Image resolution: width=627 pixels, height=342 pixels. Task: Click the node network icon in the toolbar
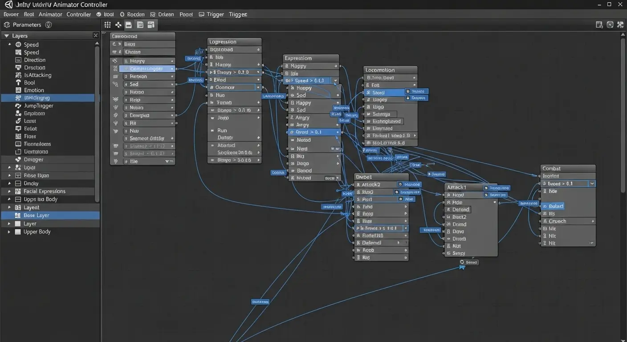pyautogui.click(x=118, y=24)
